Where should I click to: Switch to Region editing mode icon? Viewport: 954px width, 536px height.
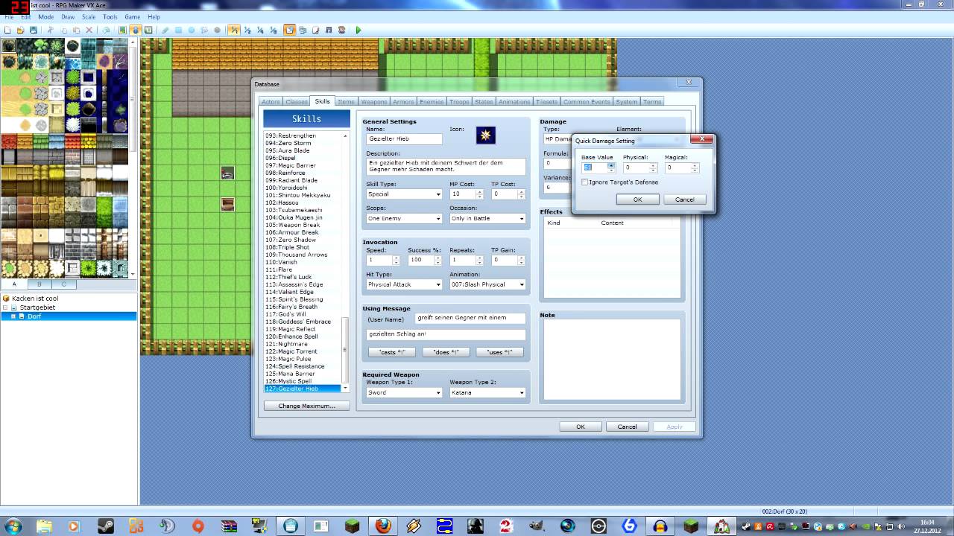[148, 30]
